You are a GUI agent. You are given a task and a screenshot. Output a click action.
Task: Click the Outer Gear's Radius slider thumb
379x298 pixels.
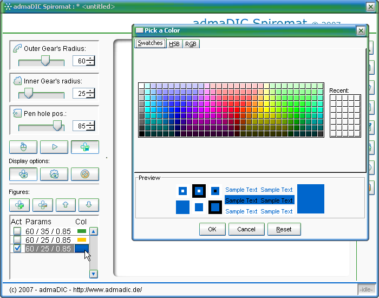click(45, 61)
